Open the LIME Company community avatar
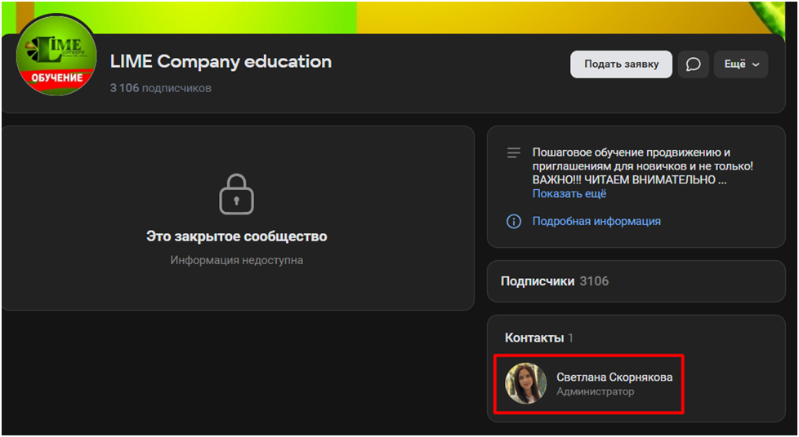 [x=56, y=55]
